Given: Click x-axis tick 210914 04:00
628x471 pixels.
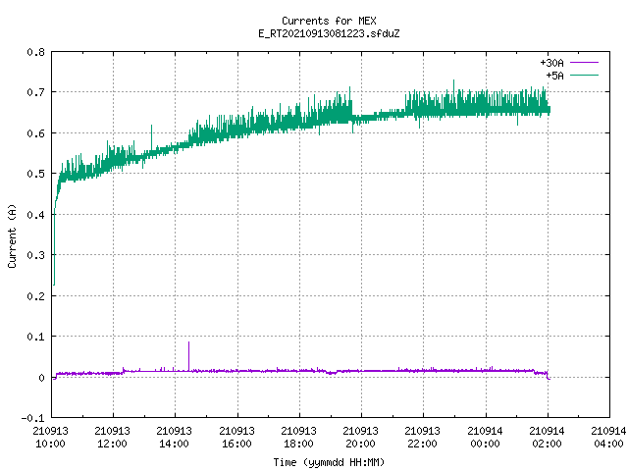Looking at the screenshot, I should click(x=608, y=438).
